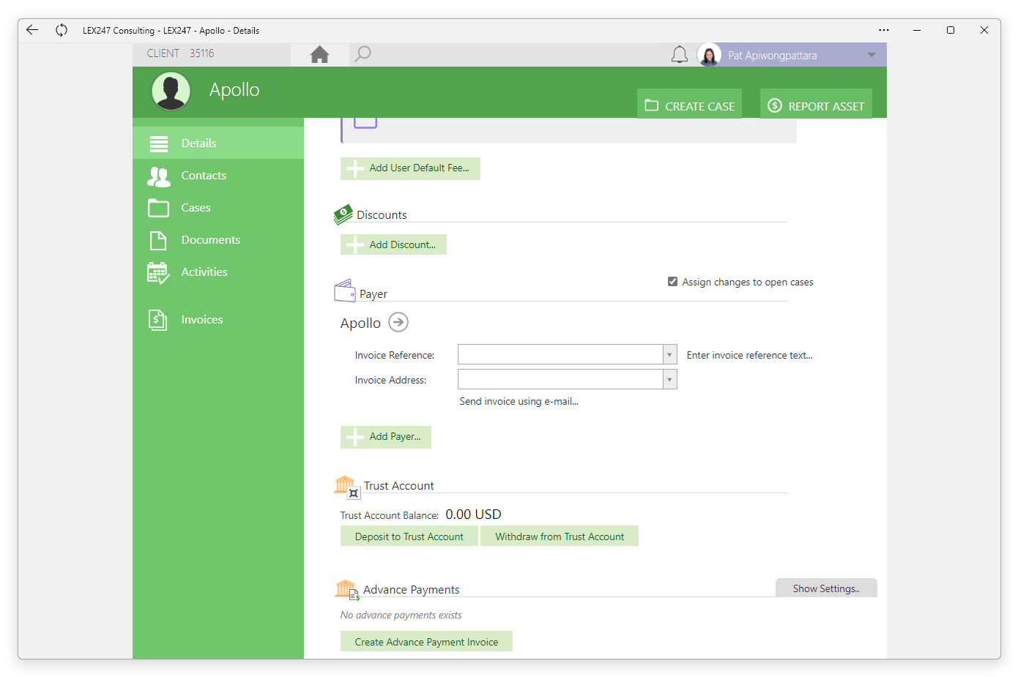Expand the Invoice Reference dropdown arrow
This screenshot has height=677, width=1018.
coord(669,355)
